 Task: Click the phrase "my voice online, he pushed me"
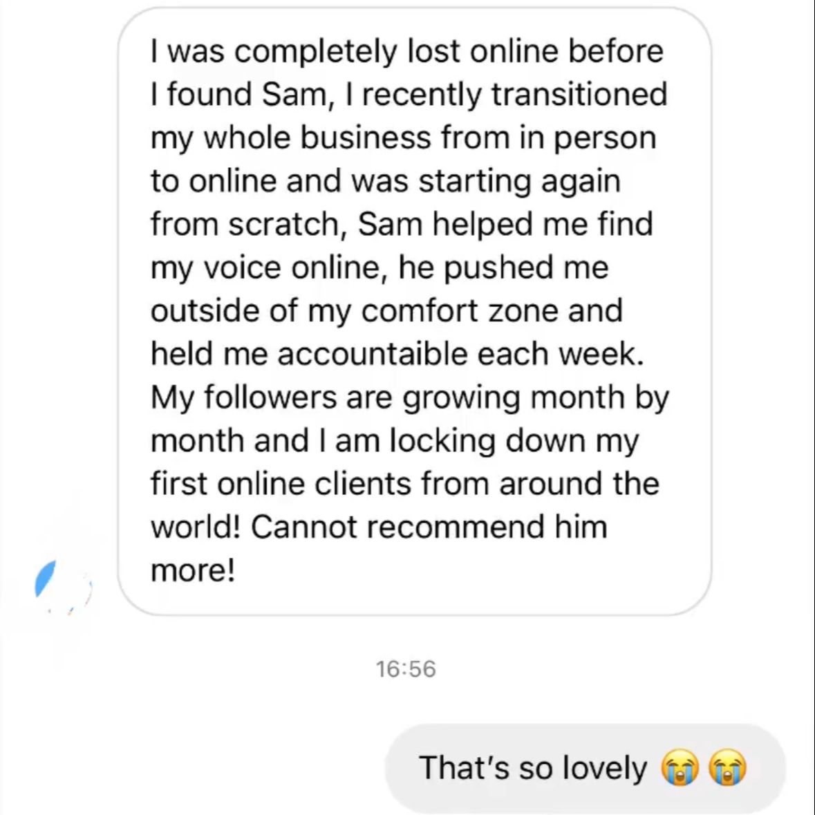[x=380, y=268]
